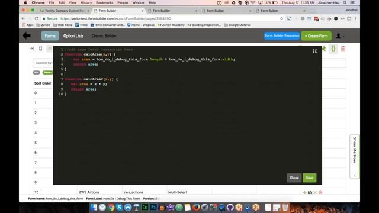Open Firefox from the Dock

196,207
